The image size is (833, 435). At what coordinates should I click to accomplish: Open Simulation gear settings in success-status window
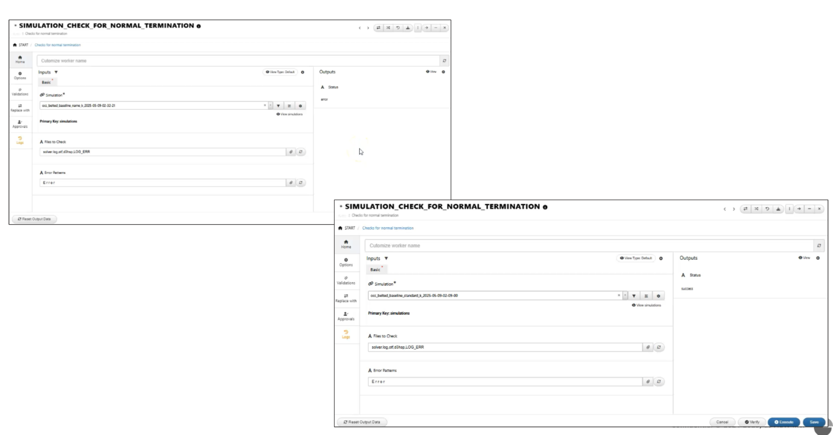coord(658,296)
